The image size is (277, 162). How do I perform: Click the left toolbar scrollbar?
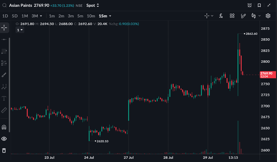[9, 85]
